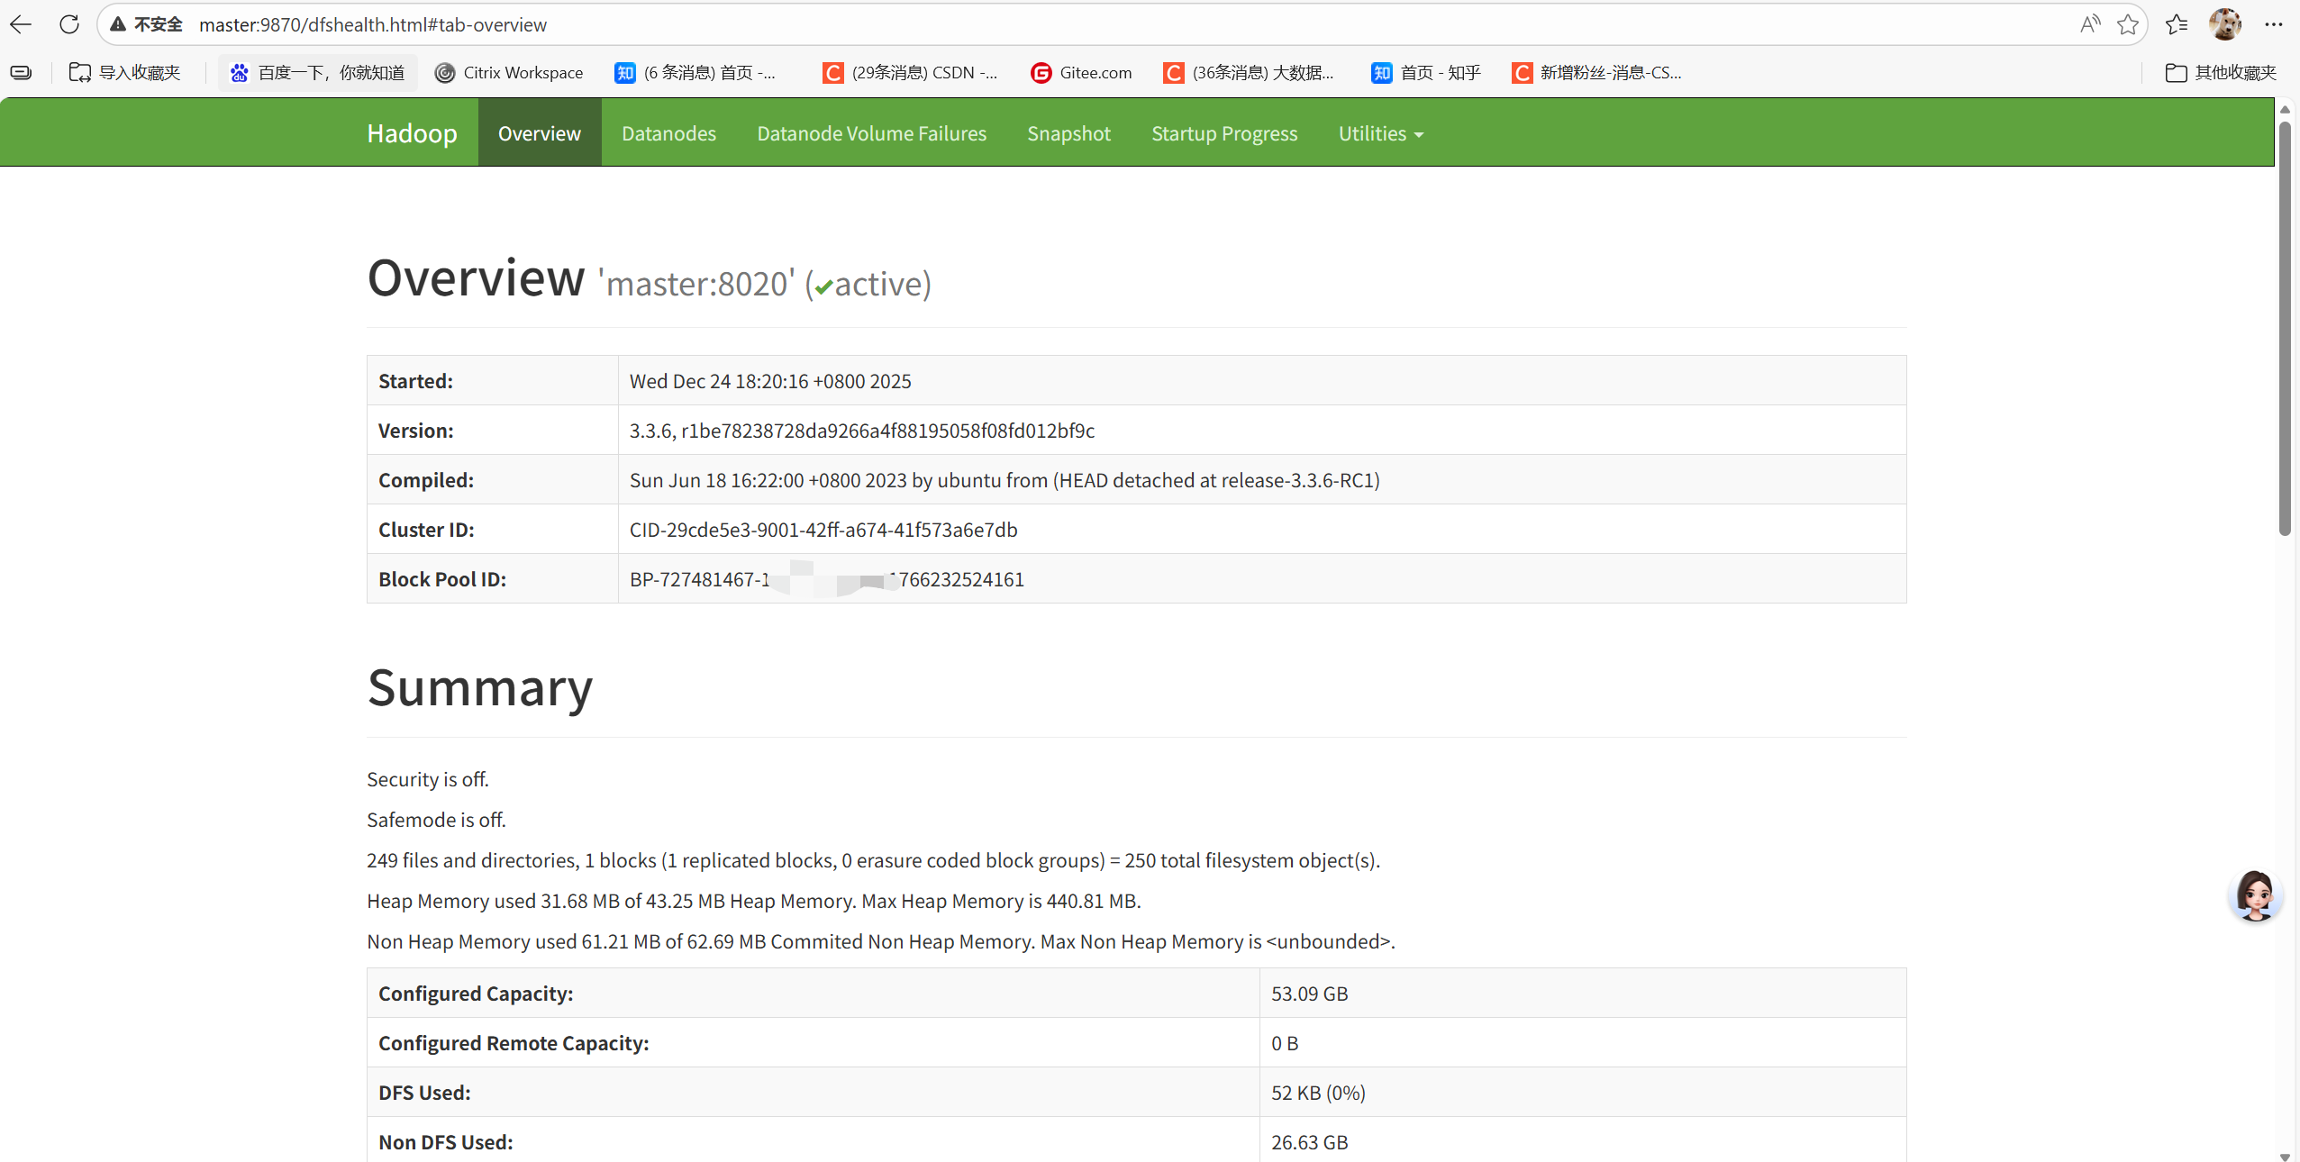
Task: Open the Citrix Workspace bookmark
Action: (509, 73)
